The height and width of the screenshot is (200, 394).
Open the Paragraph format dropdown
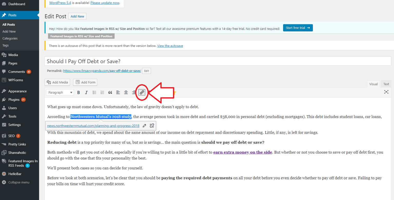pos(60,92)
